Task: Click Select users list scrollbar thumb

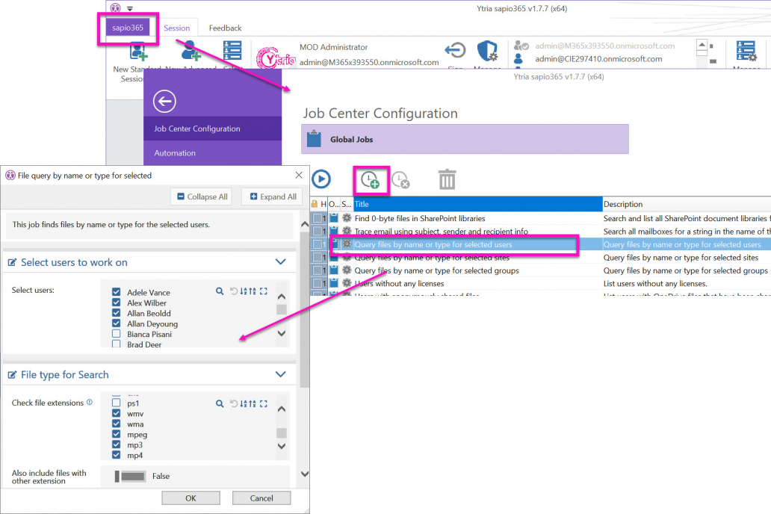Action: pos(281,309)
